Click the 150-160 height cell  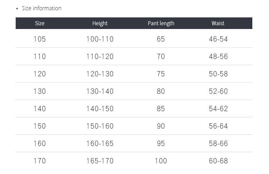click(100, 126)
